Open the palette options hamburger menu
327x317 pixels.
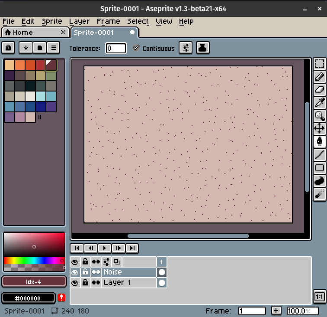53,48
